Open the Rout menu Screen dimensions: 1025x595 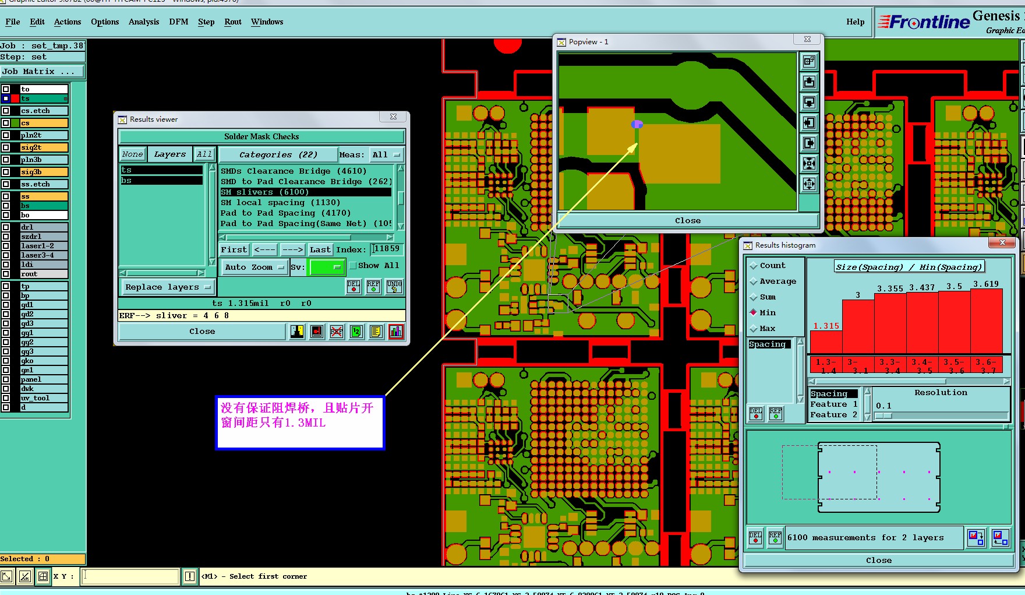pyautogui.click(x=233, y=22)
